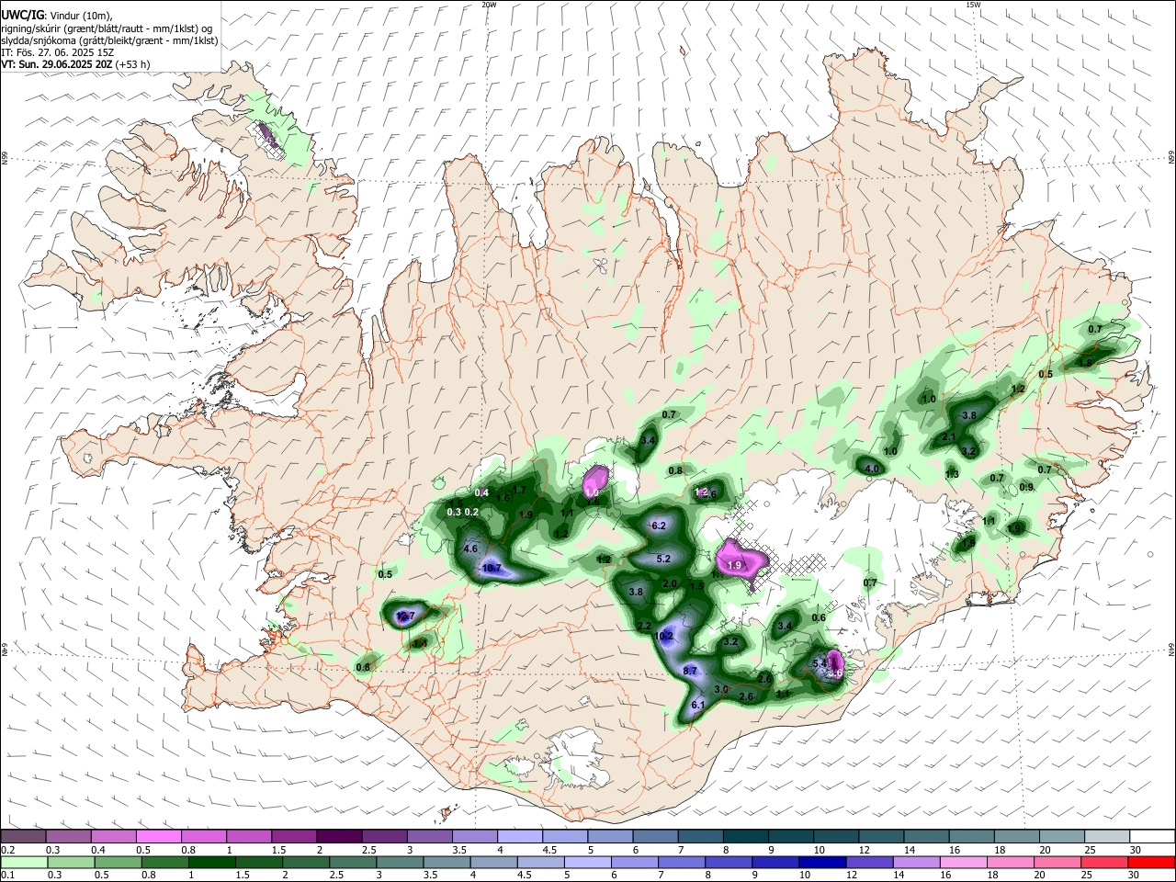Screen dimensions: 1176x882
Task: Select the 3.0 precipitation label
Action: point(721,689)
